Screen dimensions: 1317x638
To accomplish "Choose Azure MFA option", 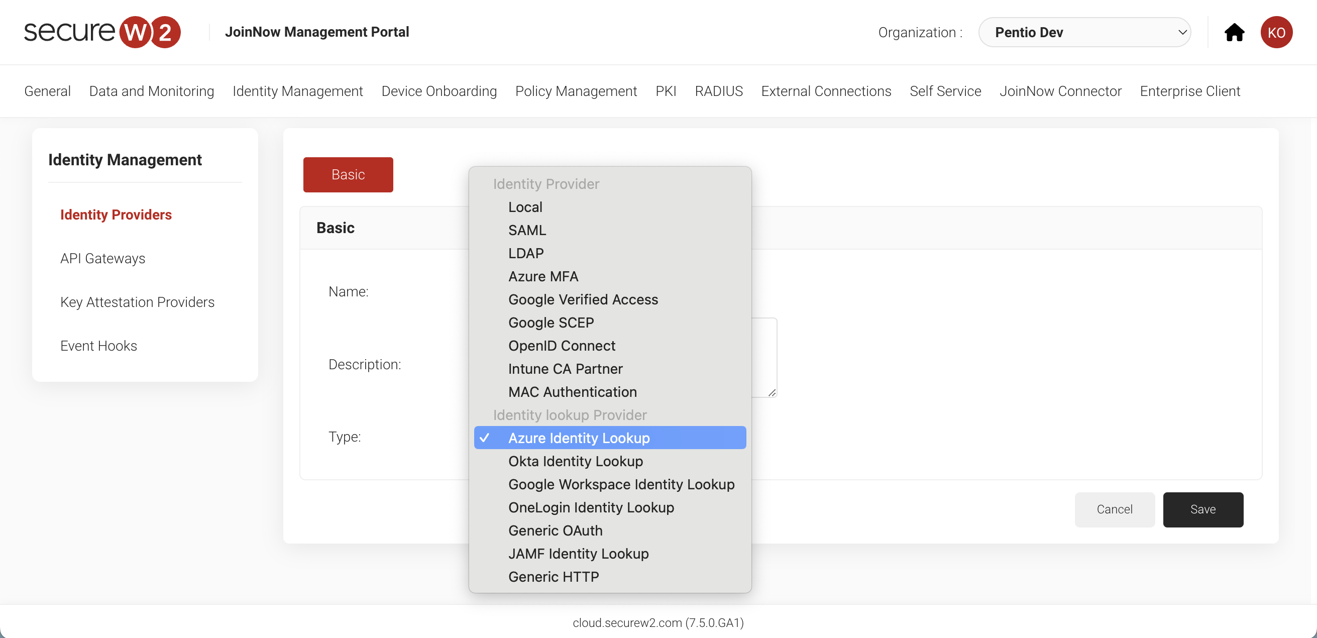I will pos(609,276).
